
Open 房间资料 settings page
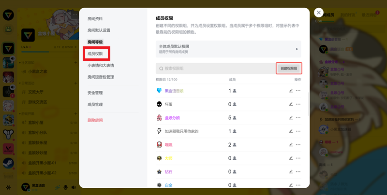click(x=95, y=18)
